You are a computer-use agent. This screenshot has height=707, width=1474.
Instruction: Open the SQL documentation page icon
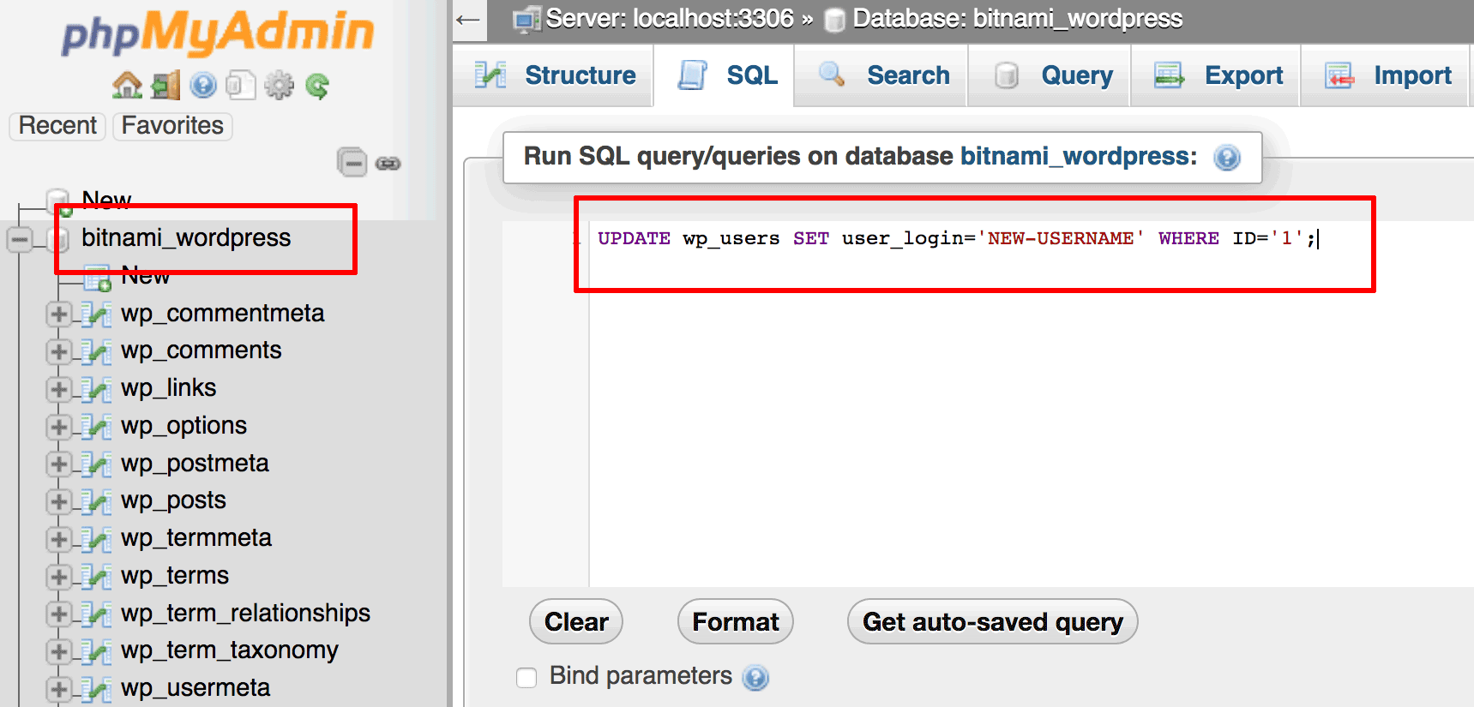[x=241, y=86]
